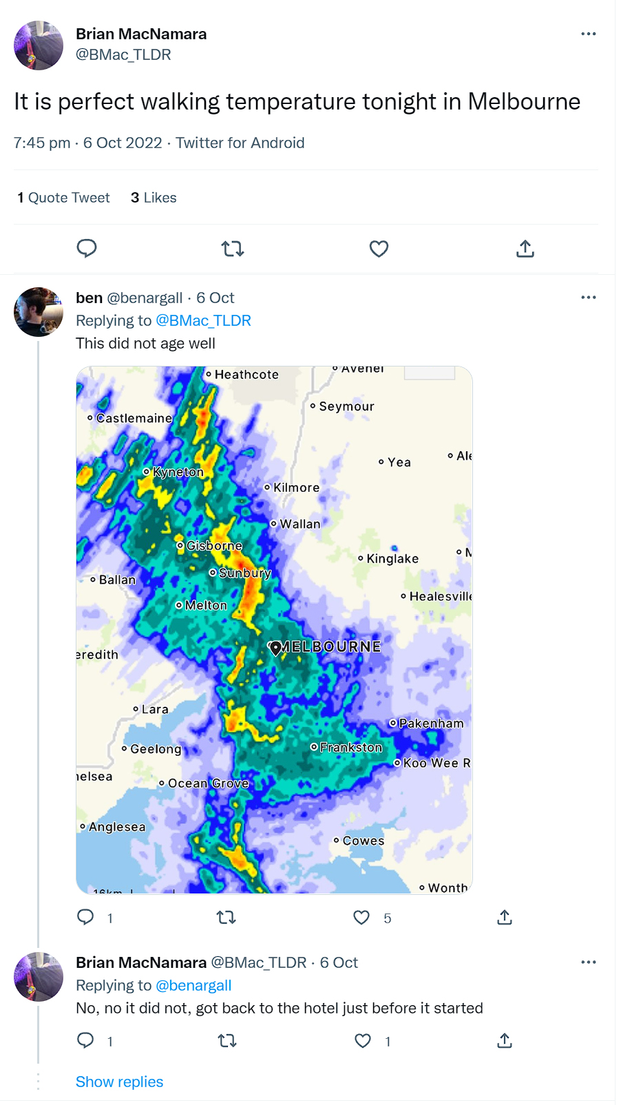The width and height of the screenshot is (621, 1105).
Task: Retweet the original Melbourne tweet
Action: [232, 249]
